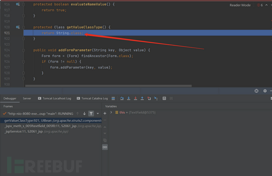The image size is (272, 176).
Task: Click line number 924 in gutter
Action: click(x=7, y=50)
